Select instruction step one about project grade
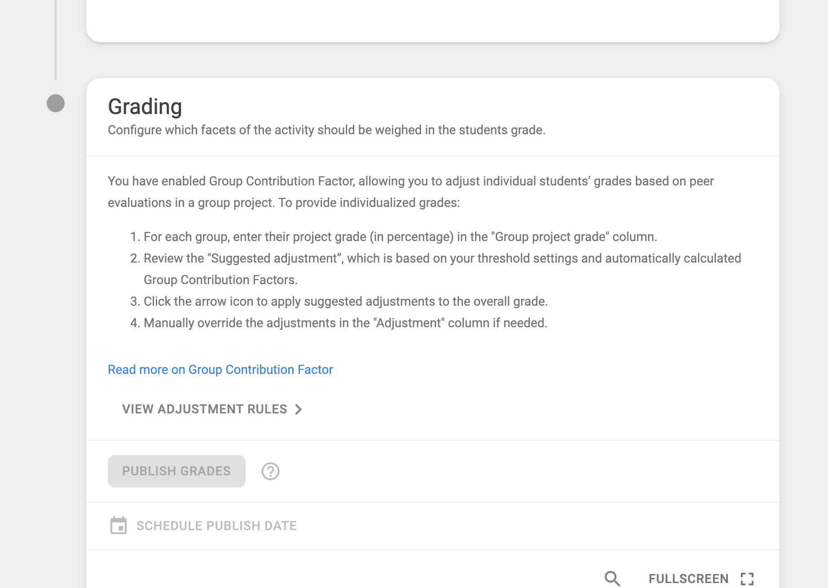Image resolution: width=828 pixels, height=588 pixels. 394,237
